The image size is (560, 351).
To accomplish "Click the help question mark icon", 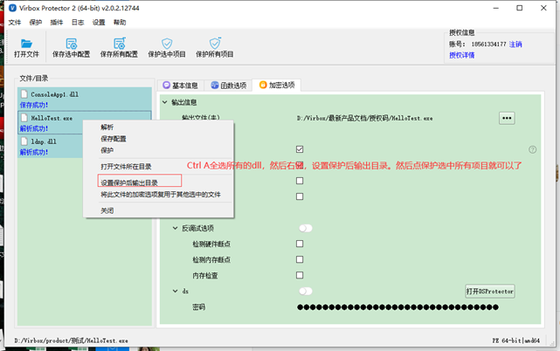I will click(x=532, y=149).
